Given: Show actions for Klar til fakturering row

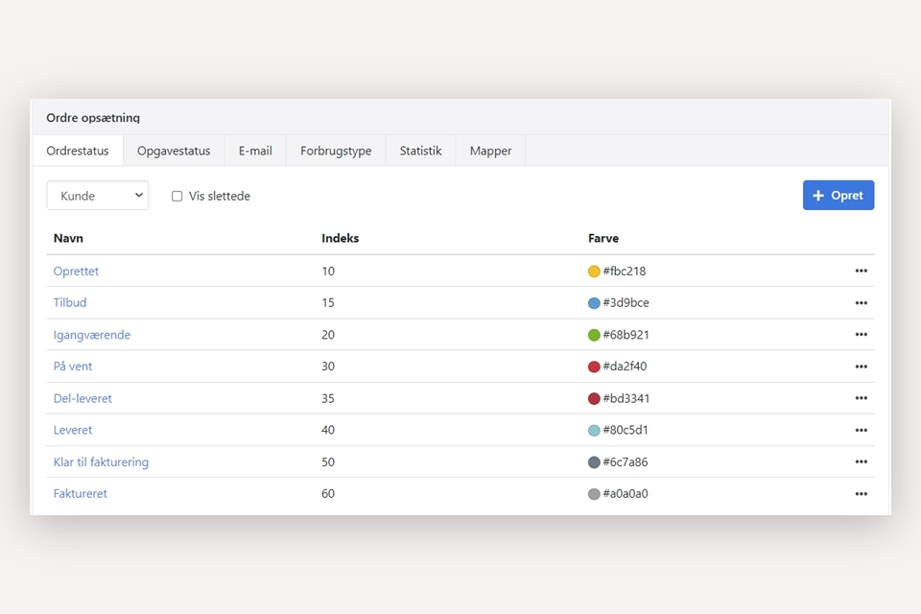Looking at the screenshot, I should 861,462.
